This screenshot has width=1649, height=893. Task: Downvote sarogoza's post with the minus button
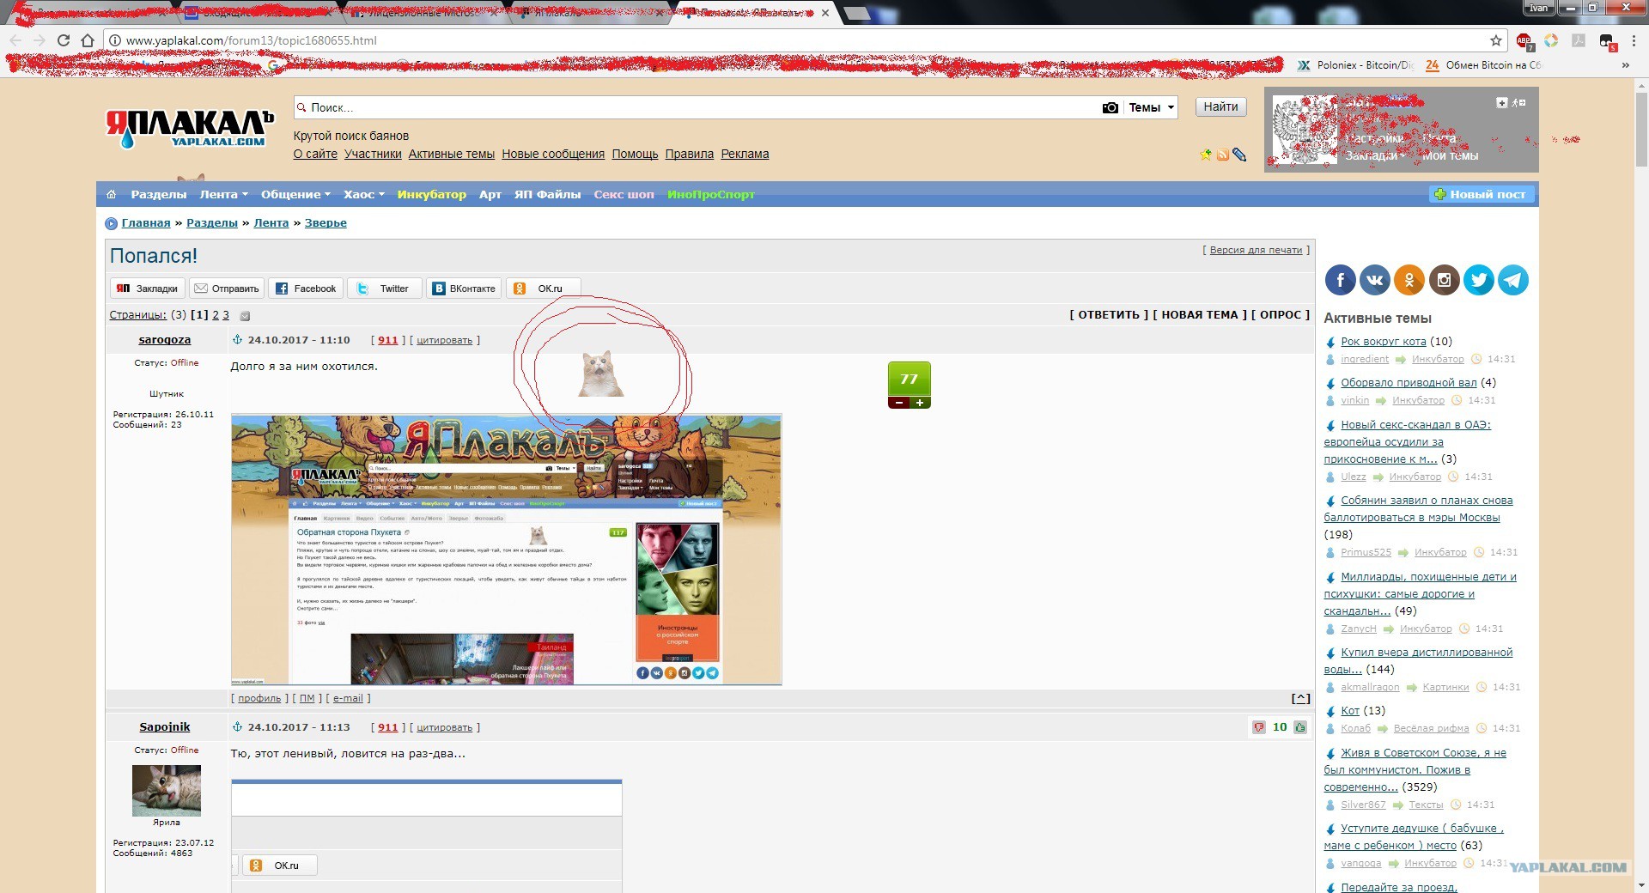899,403
